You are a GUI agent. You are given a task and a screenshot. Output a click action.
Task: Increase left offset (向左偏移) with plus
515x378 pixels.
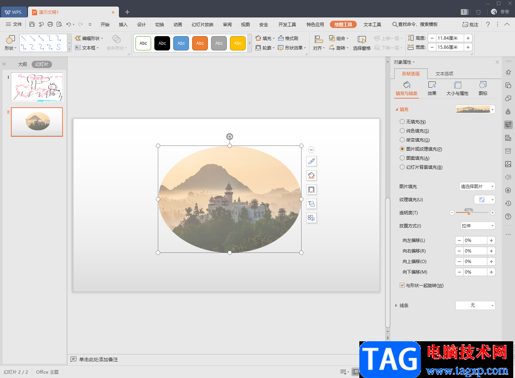(x=491, y=240)
